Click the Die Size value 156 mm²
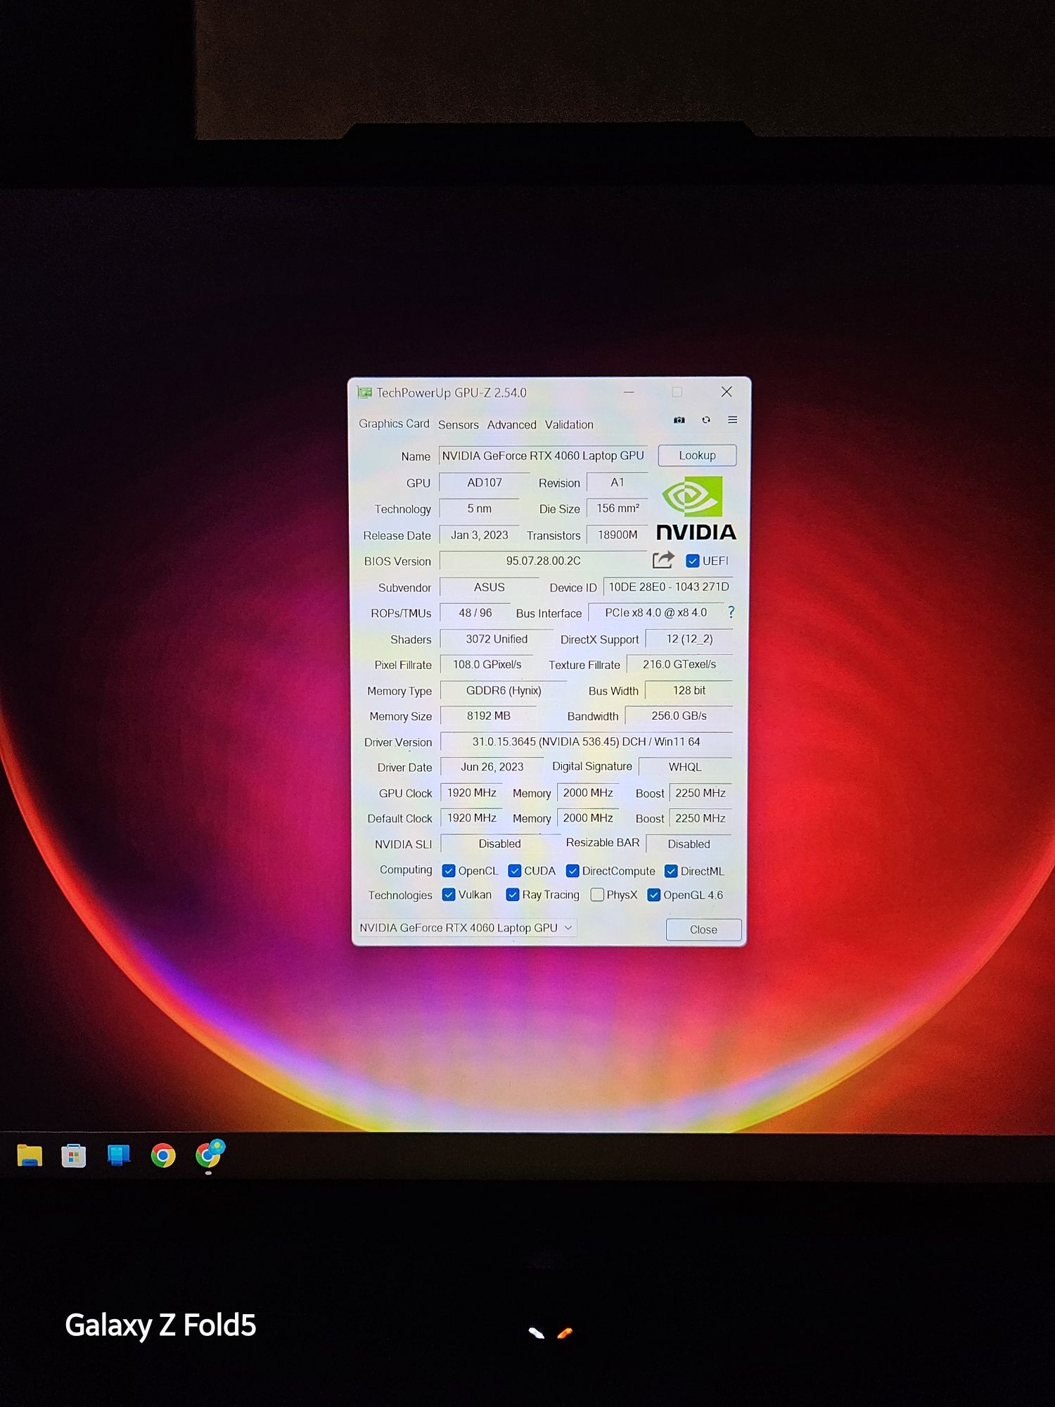The image size is (1055, 1407). point(618,509)
